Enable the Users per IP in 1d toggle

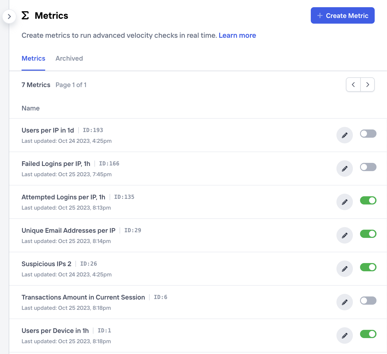[x=368, y=134]
